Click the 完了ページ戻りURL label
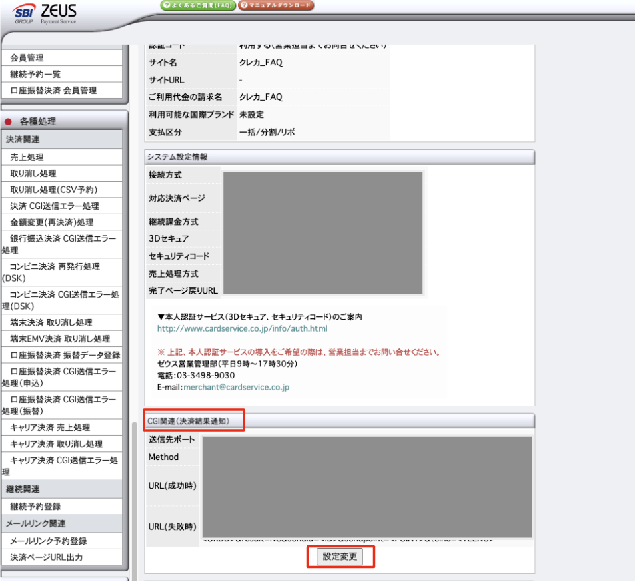Image resolution: width=635 pixels, height=584 pixels. 183,290
